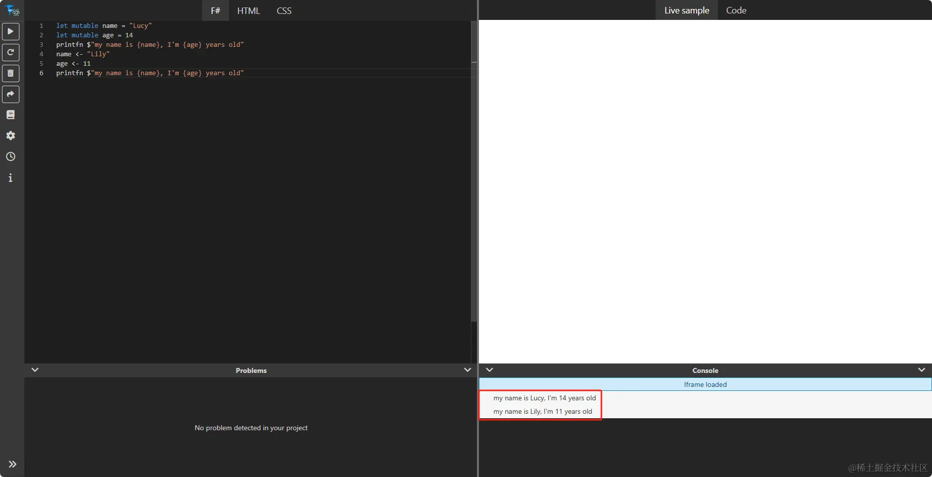Click code line 4 assigning name Lily
The image size is (932, 477).
pyautogui.click(x=83, y=54)
